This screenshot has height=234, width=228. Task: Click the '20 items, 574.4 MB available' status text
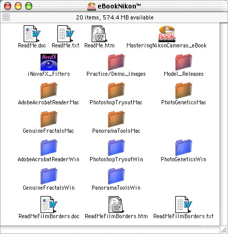[115, 17]
